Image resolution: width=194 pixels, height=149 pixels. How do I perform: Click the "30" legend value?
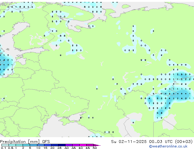pos(66,148)
